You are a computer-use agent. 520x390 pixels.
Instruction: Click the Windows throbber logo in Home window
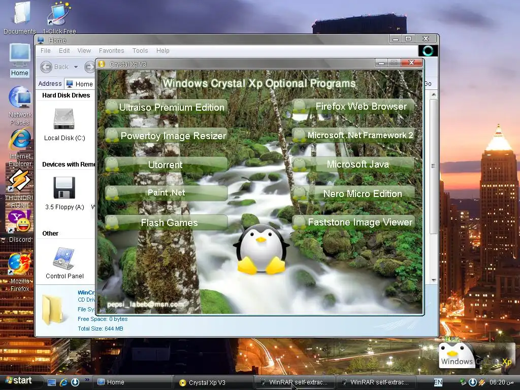point(428,51)
